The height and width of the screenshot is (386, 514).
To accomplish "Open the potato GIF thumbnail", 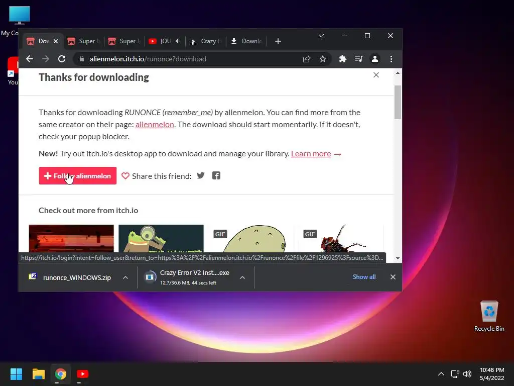I will point(251,239).
